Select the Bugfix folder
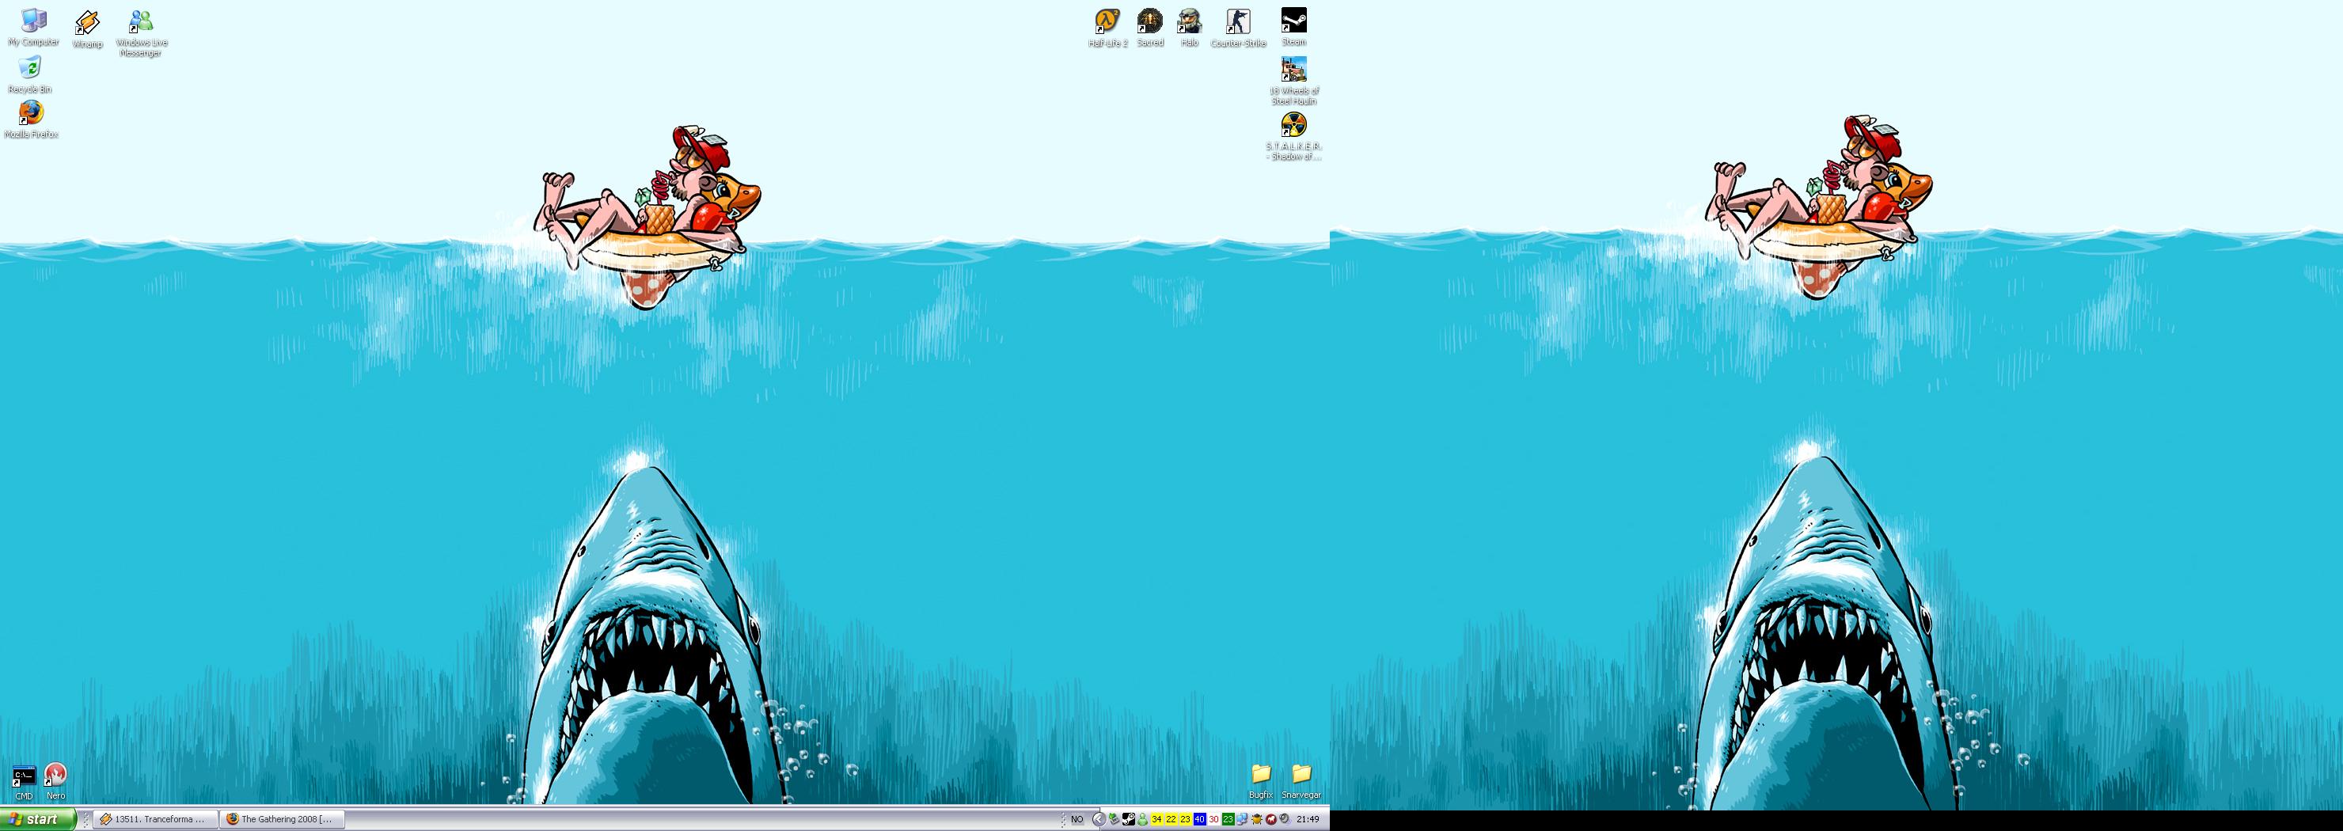2343x831 pixels. pyautogui.click(x=1261, y=781)
